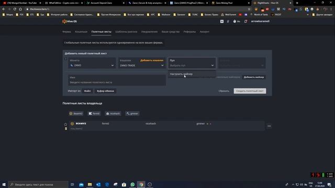
Task: Open the Уведомления tab
Action: (149, 32)
